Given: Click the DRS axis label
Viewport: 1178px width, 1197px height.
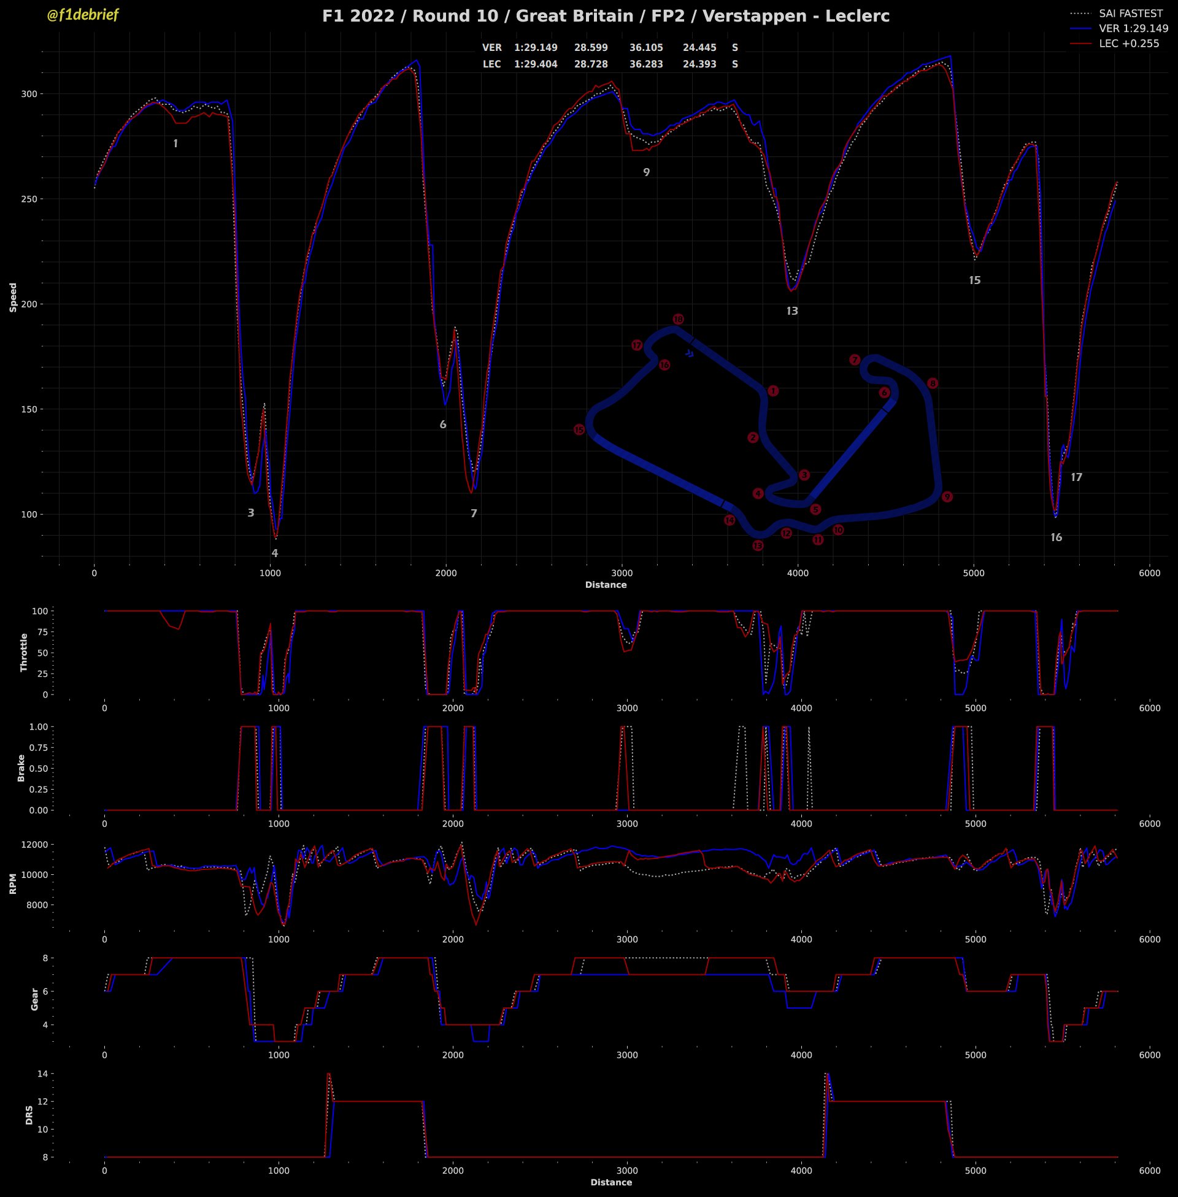Looking at the screenshot, I should (x=29, y=1115).
